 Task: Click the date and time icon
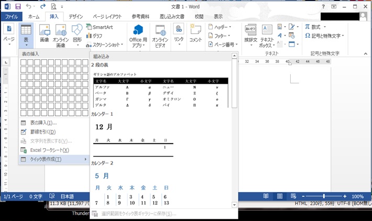pyautogui.click(x=291, y=35)
